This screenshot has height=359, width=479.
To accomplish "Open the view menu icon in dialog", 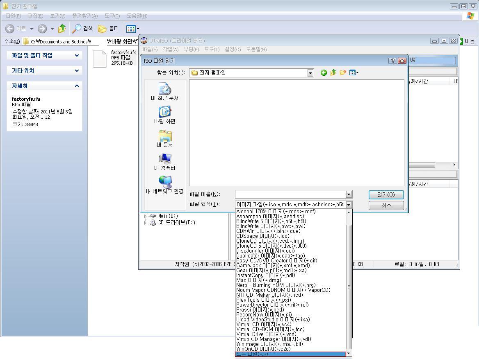I will [x=353, y=73].
